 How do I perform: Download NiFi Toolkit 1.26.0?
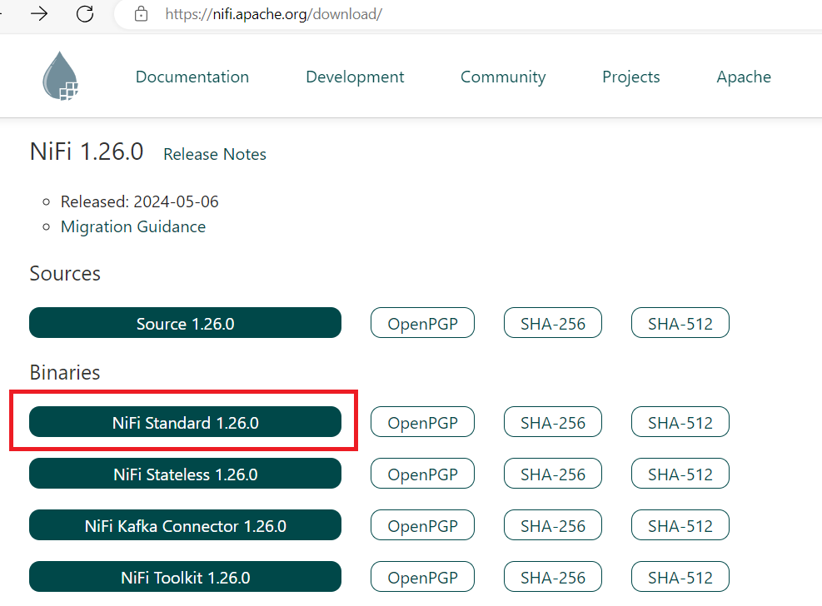point(185,577)
